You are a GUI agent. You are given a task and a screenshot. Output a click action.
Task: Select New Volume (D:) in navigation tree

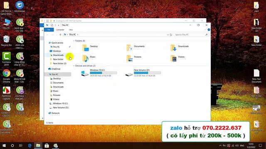(61, 108)
